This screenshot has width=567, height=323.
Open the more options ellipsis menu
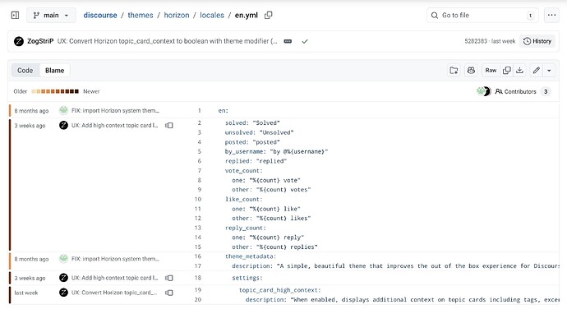[x=551, y=15]
